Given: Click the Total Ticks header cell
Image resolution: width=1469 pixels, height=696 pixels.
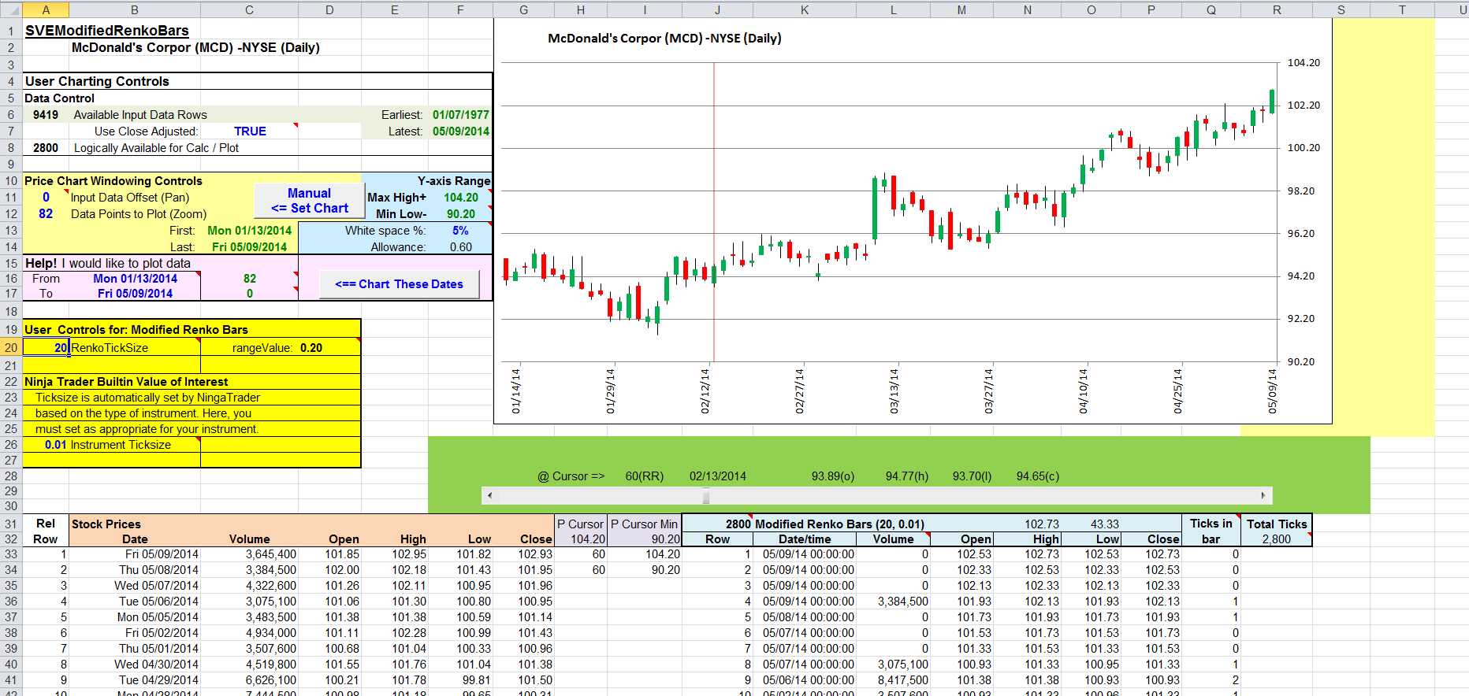Looking at the screenshot, I should pos(1277,524).
